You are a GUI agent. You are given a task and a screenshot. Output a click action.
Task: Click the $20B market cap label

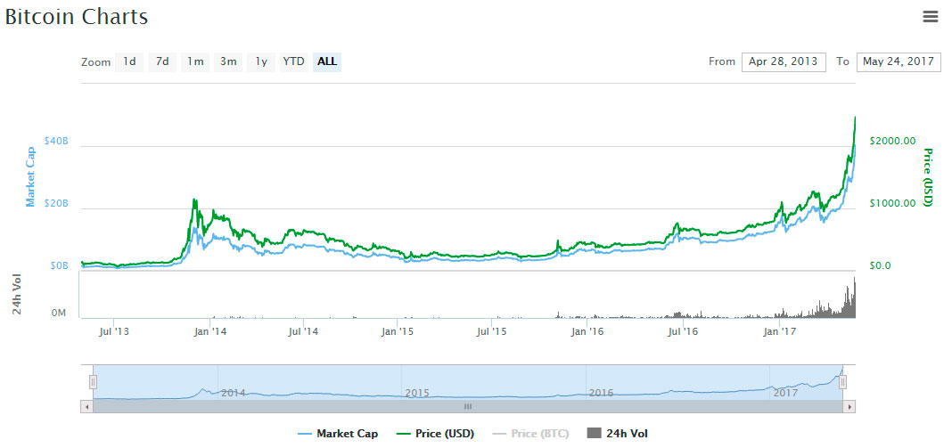(56, 203)
